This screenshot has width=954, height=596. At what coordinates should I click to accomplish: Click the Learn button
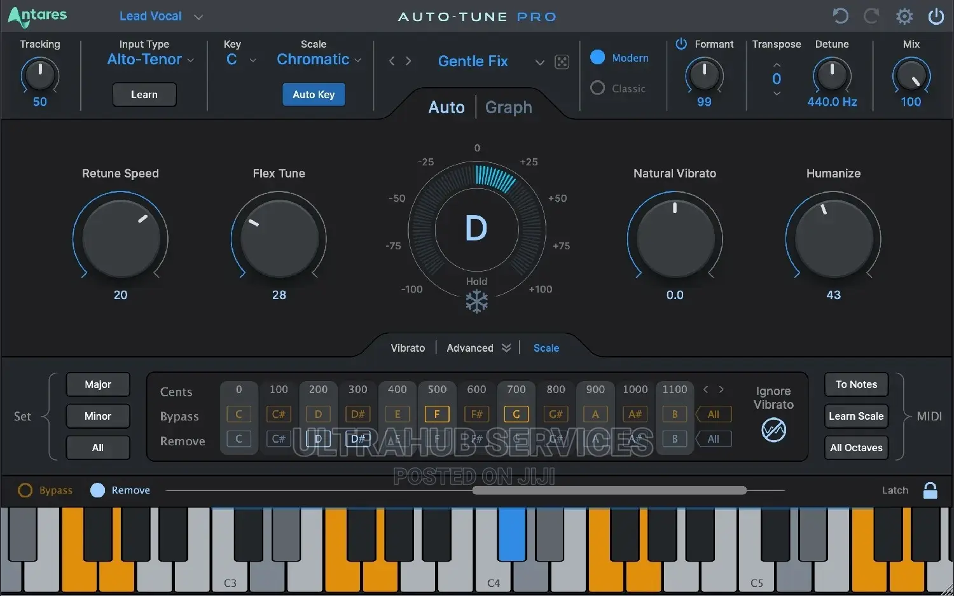144,94
